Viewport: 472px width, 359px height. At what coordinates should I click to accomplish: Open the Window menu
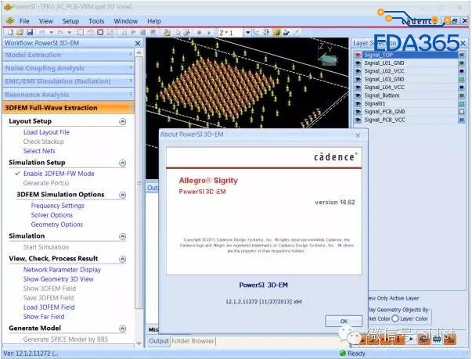point(125,21)
